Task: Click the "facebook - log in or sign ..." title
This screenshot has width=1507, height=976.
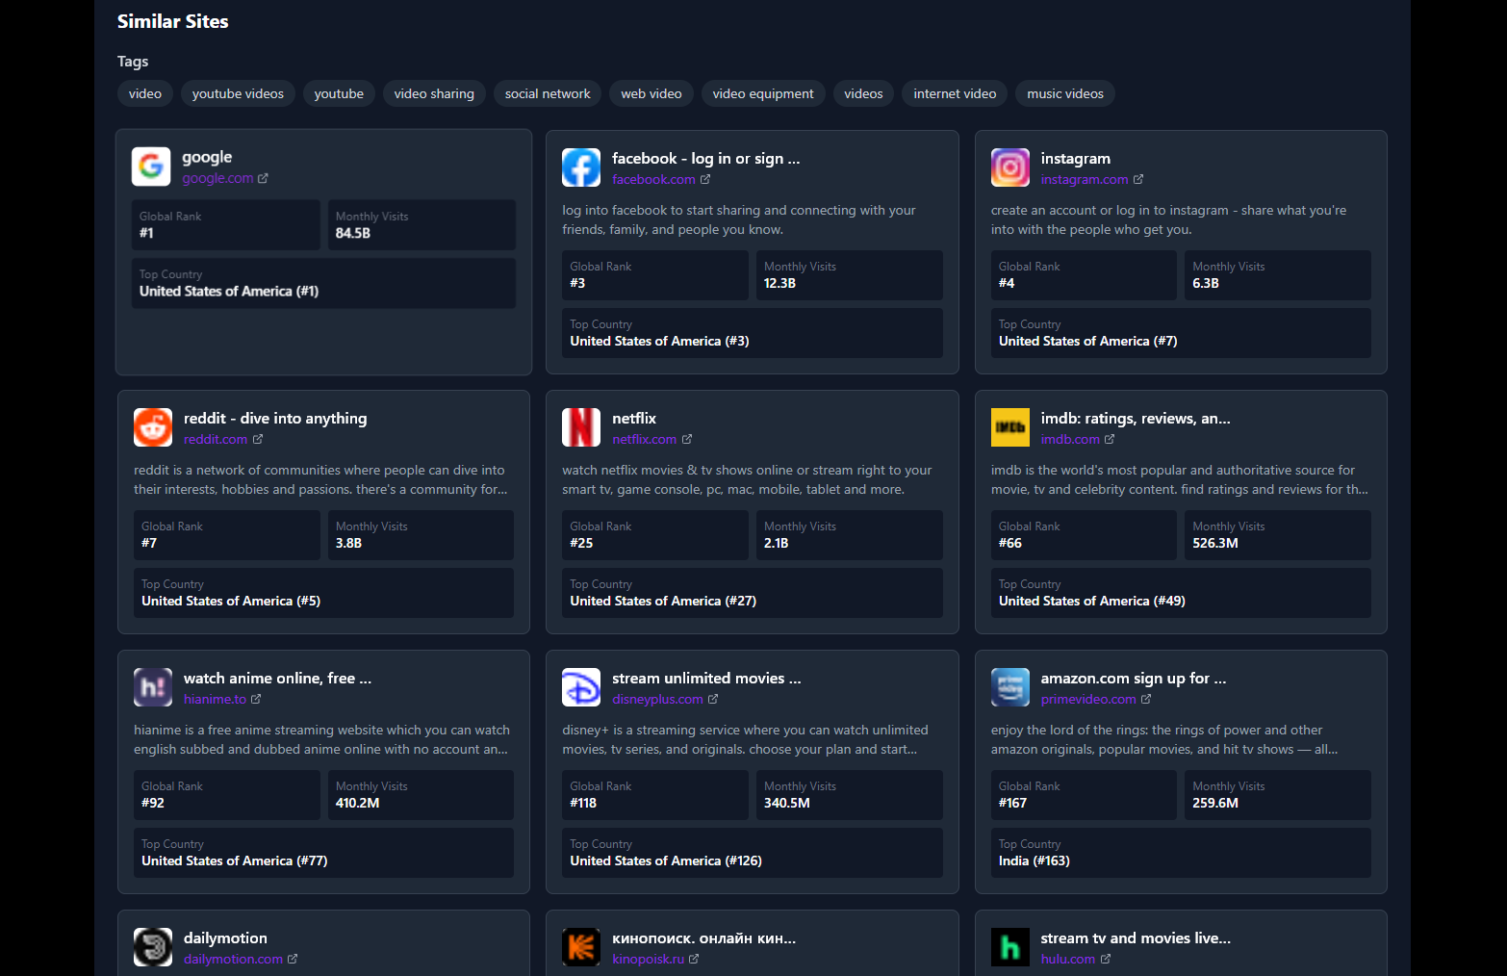Action: pyautogui.click(x=705, y=158)
